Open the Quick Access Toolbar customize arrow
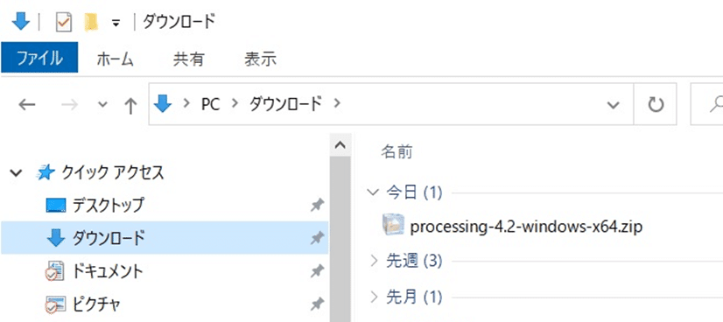This screenshot has width=723, height=322. coord(116,23)
